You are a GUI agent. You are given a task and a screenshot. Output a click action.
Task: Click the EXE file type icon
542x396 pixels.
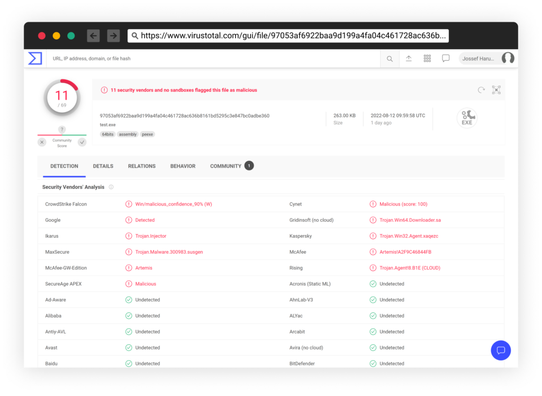pos(467,118)
